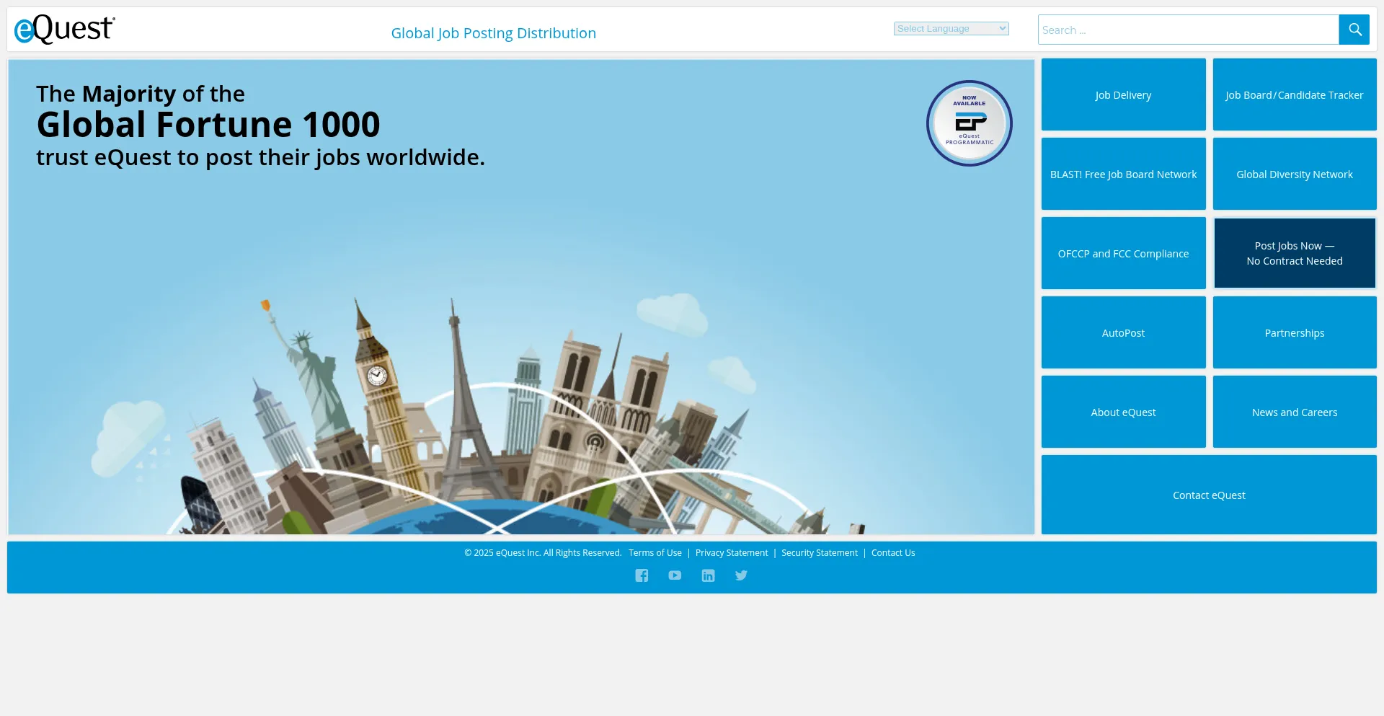1384x716 pixels.
Task: Follow the Security Statement link
Action: [820, 553]
